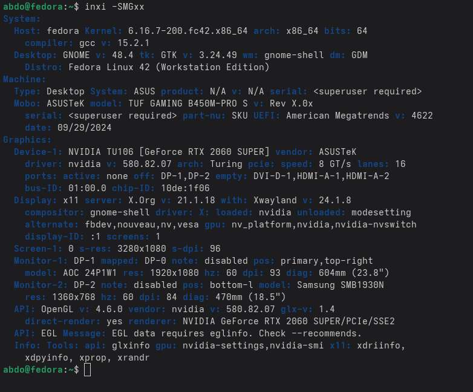Click architecture value "Turing"
473x392 pixels.
226,164
